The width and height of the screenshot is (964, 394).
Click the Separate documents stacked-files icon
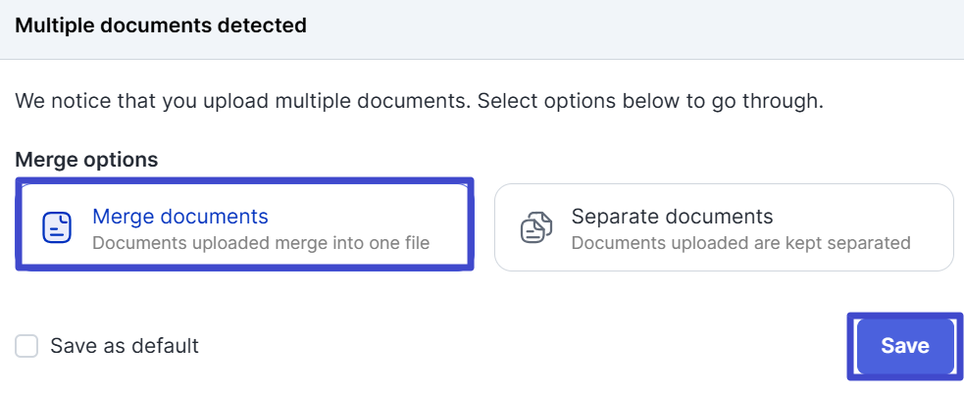(533, 227)
